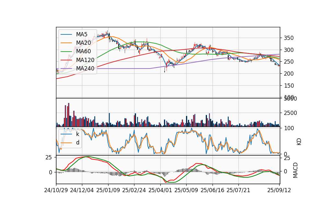Viewport: 311px width, 224px height.
Task: Click the MA60 legend label
Action: click(x=83, y=51)
